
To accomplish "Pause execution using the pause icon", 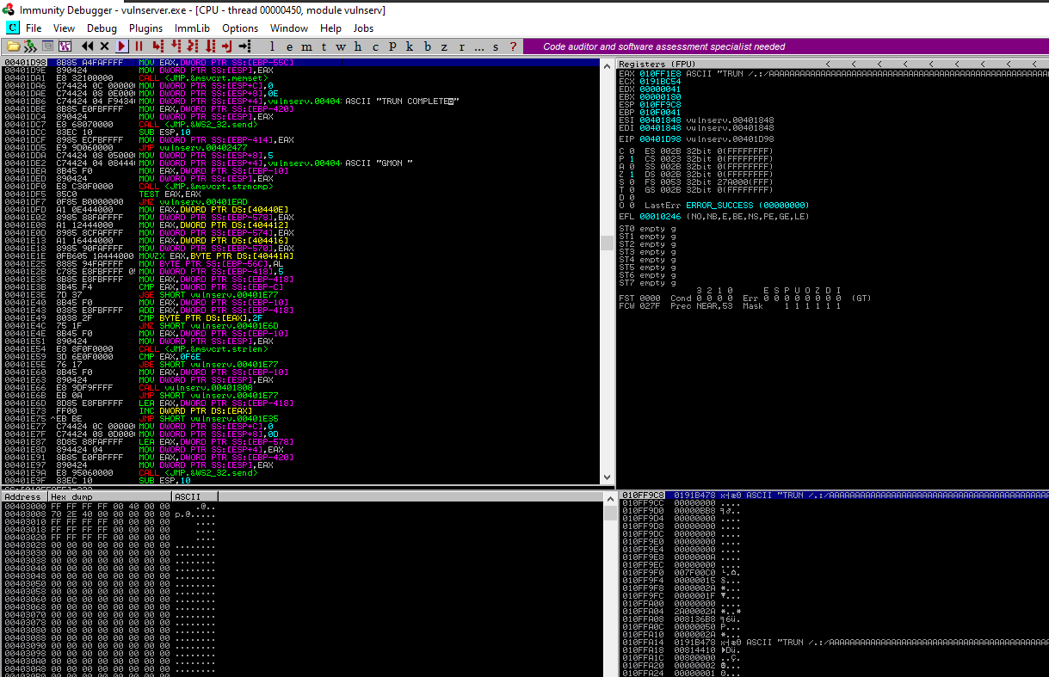I will tap(138, 46).
